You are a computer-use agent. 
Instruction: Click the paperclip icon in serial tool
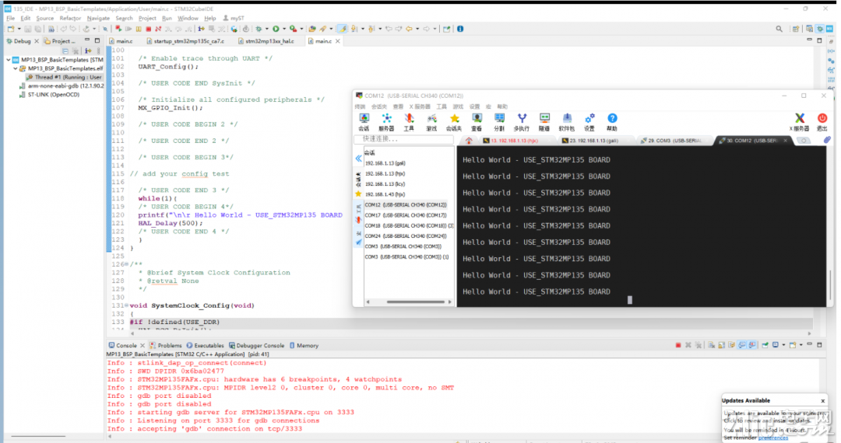tap(827, 140)
